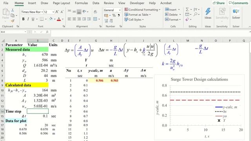Viewport: 251px width, 141px height.
Task: Switch to the Page Layout tab
Action: click(61, 3)
